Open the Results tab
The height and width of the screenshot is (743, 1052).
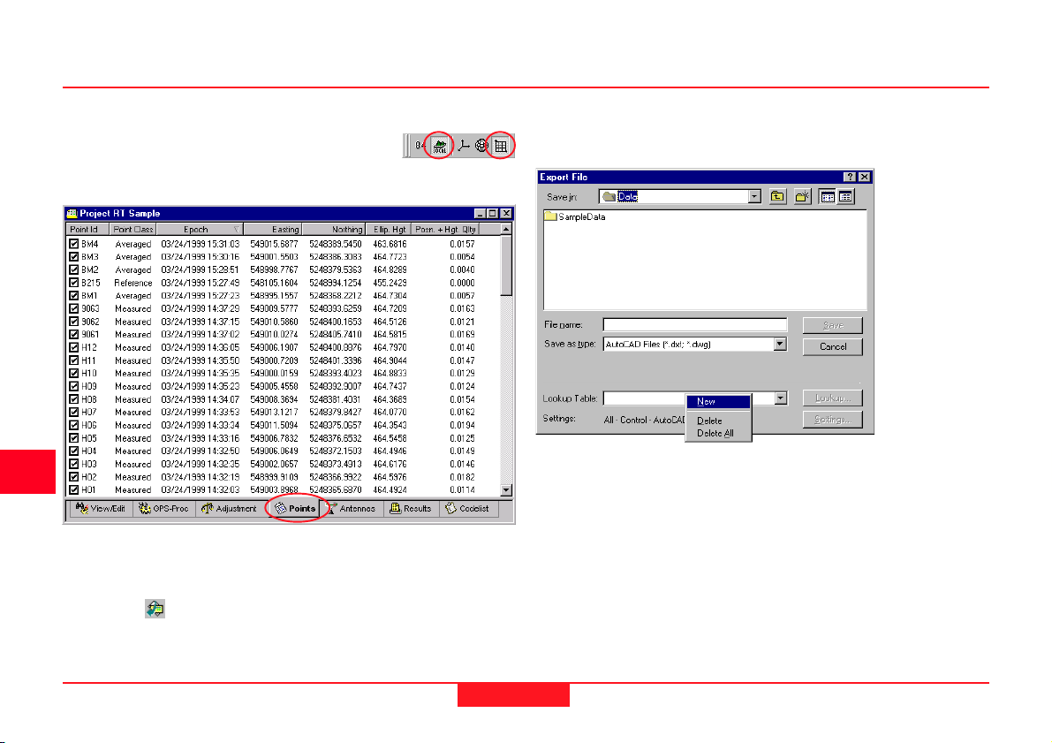(x=411, y=509)
